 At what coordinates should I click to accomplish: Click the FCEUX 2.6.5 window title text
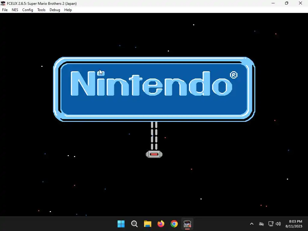click(x=42, y=3)
